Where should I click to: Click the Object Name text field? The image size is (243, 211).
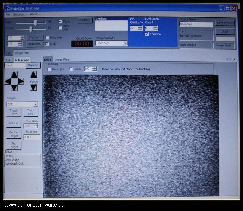point(196,25)
